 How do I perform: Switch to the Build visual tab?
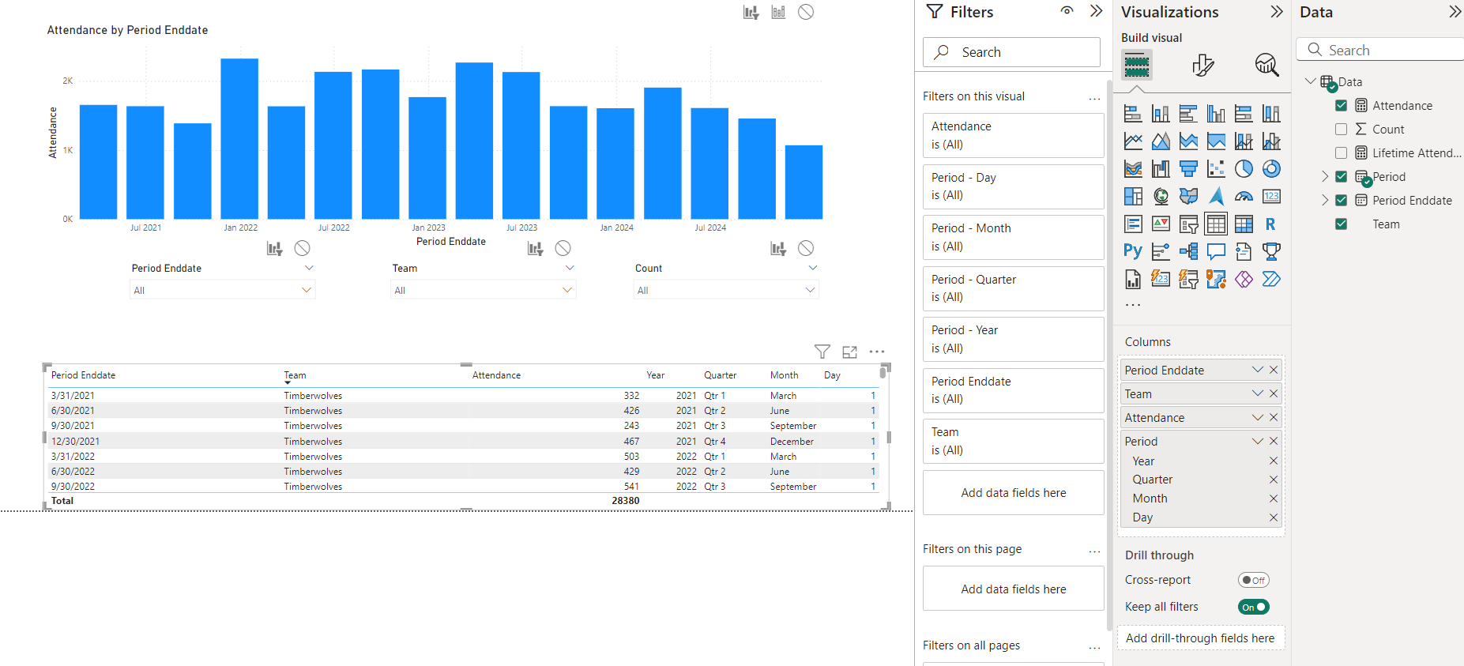(x=1137, y=65)
